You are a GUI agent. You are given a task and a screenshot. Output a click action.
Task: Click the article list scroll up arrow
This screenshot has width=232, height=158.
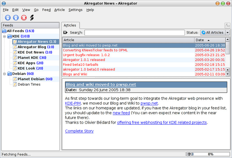(x=228, y=39)
